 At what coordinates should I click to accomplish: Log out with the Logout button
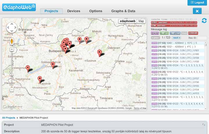[197, 3]
